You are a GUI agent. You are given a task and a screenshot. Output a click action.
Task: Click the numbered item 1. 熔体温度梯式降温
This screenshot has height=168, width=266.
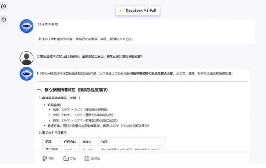[x=60, y=98]
